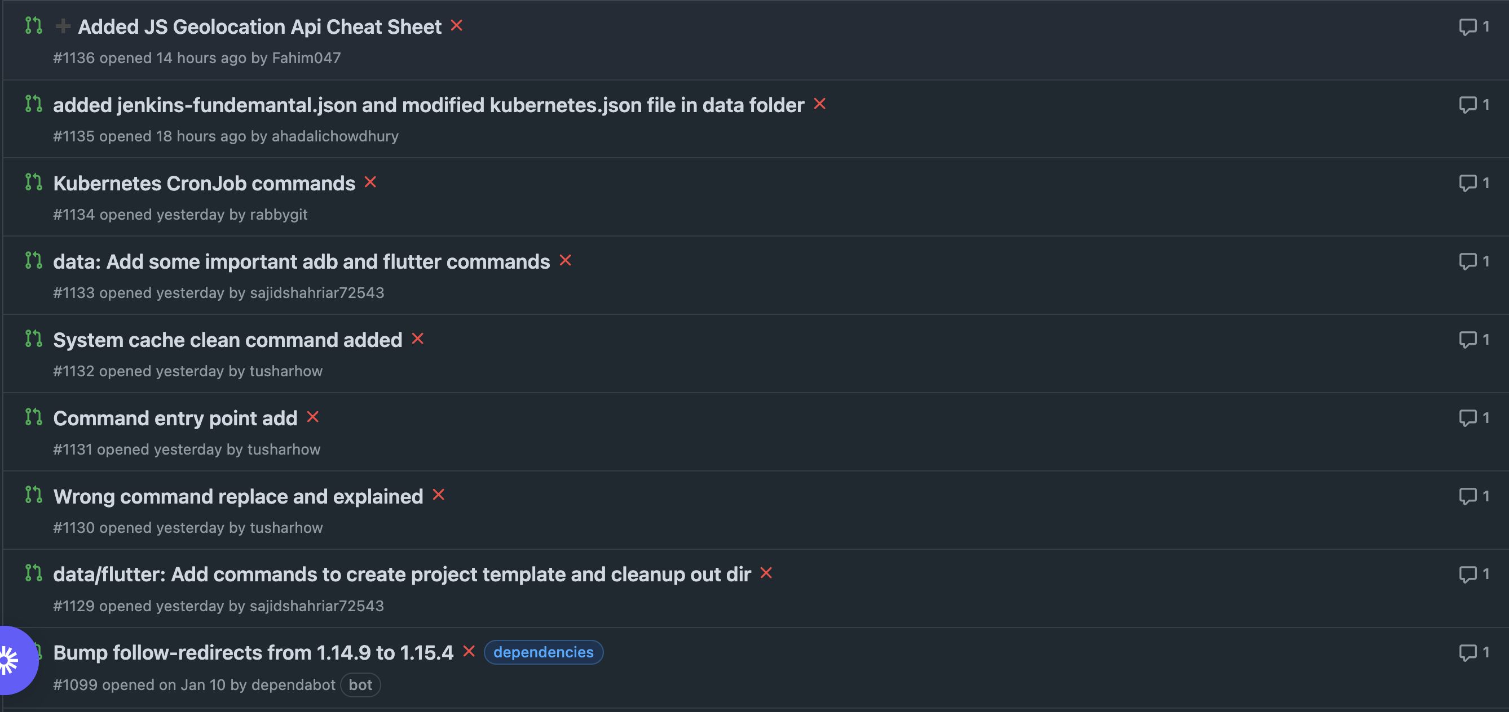Screen dimensions: 1509x712
Task: Click comment count for 'Wrong command replace' PR
Action: [x=1474, y=496]
